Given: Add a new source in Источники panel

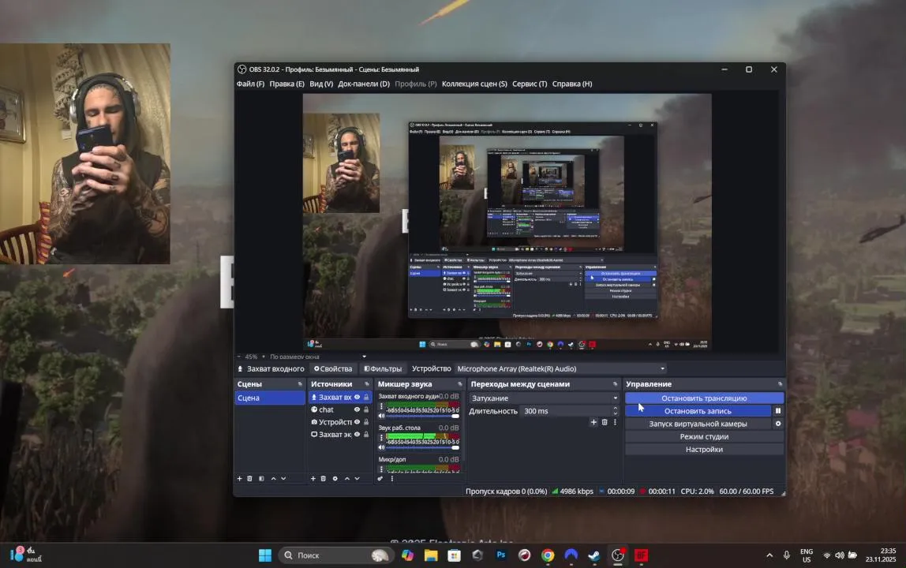Looking at the screenshot, I should point(313,478).
